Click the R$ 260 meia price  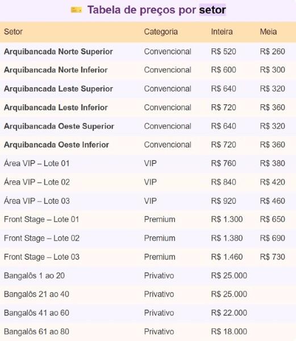point(272,52)
